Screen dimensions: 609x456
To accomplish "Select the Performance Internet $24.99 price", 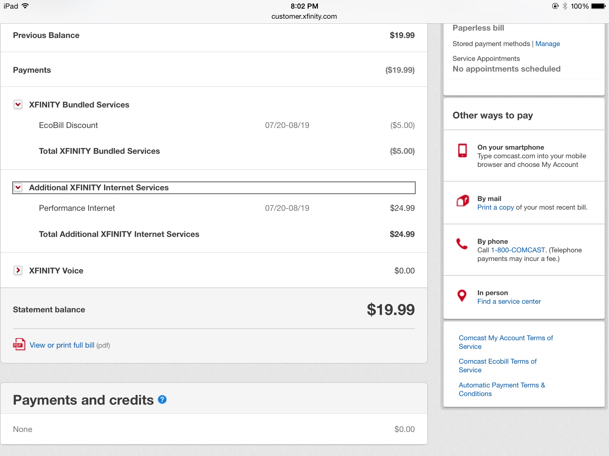I will click(402, 208).
